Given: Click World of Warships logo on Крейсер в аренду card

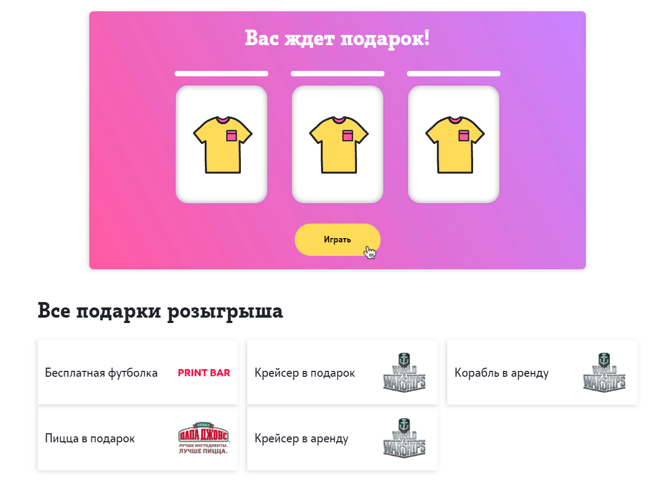Looking at the screenshot, I should [x=404, y=438].
